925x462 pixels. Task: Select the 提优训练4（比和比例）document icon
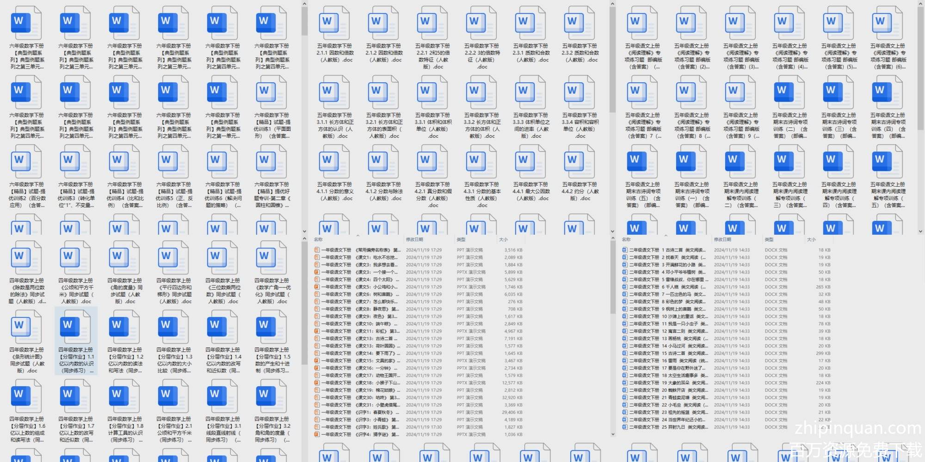[124, 162]
